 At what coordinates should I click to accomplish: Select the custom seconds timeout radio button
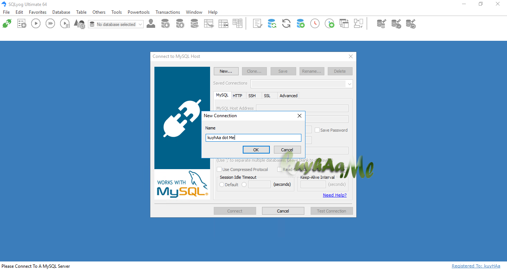(244, 184)
